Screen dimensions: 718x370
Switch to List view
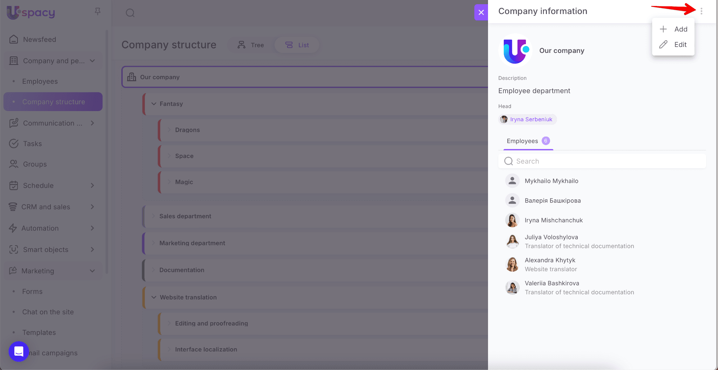point(297,45)
